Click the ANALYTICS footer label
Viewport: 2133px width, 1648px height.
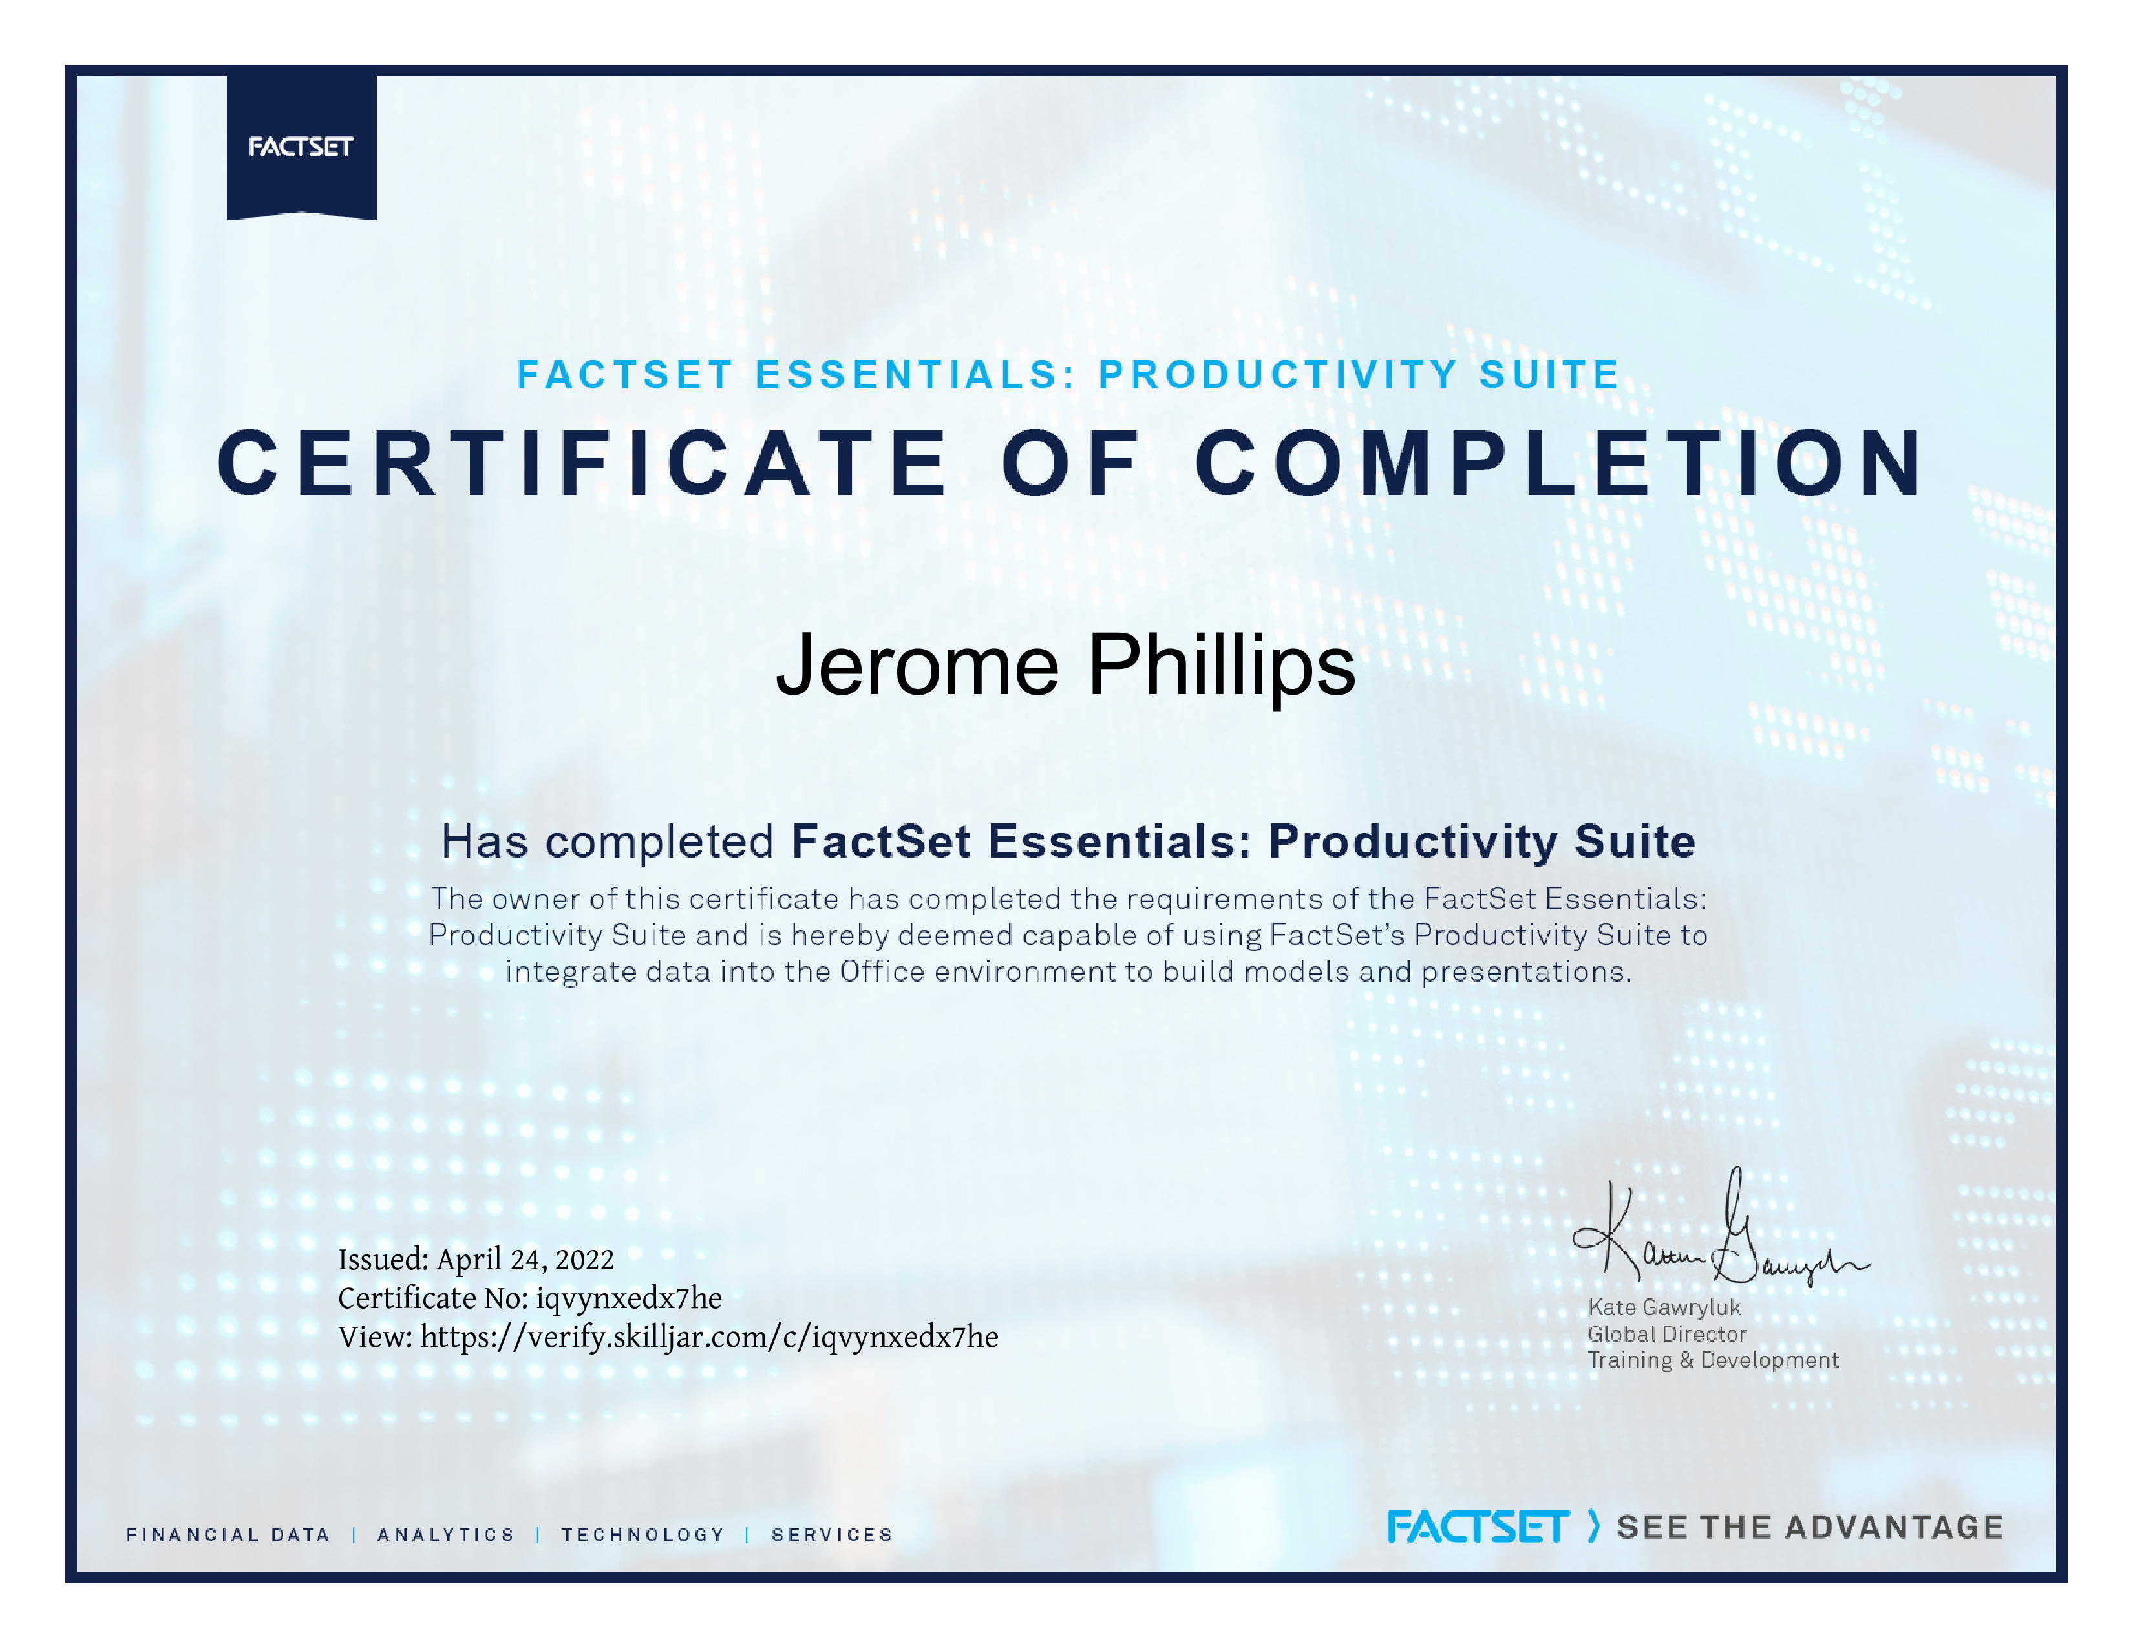coord(447,1535)
